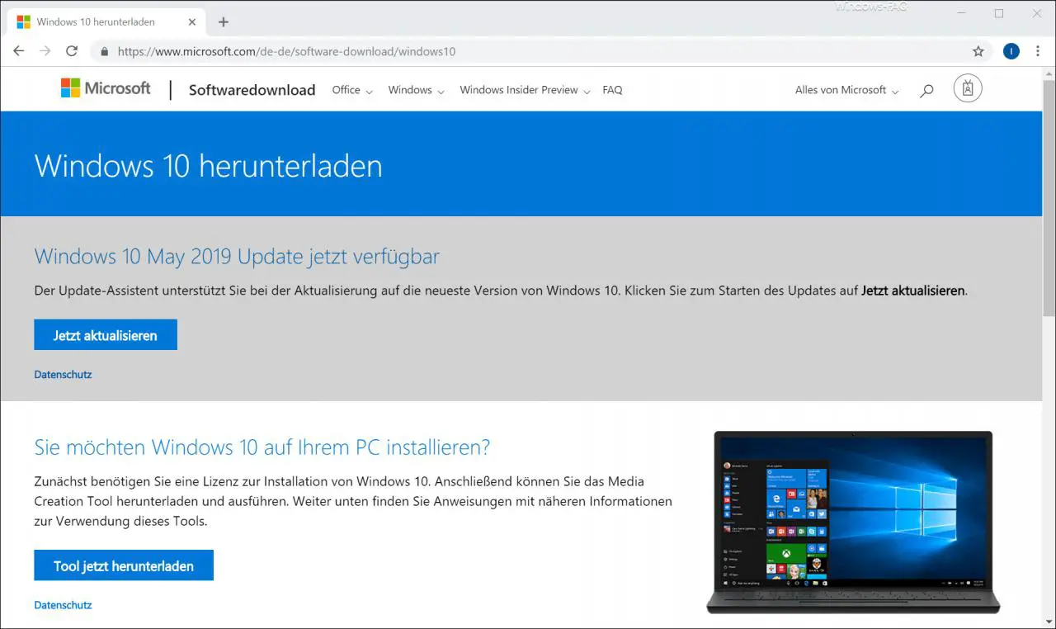
Task: Click heading Windows 10 May 2019 Update jetzt verfügbar
Action: click(237, 256)
